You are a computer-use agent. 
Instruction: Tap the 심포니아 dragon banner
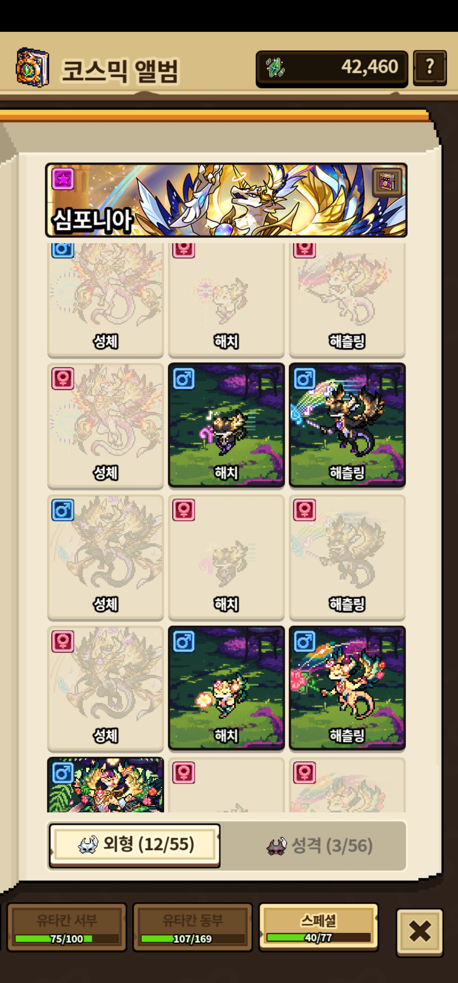(x=226, y=200)
